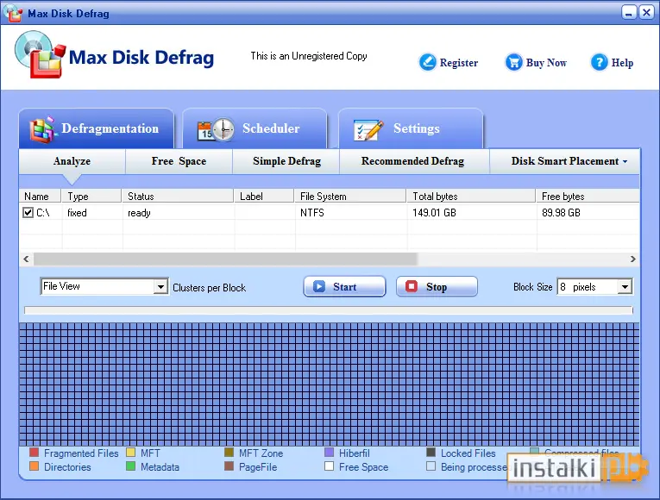Open the Settings tab
This screenshot has width=660, height=500.
[x=411, y=128]
